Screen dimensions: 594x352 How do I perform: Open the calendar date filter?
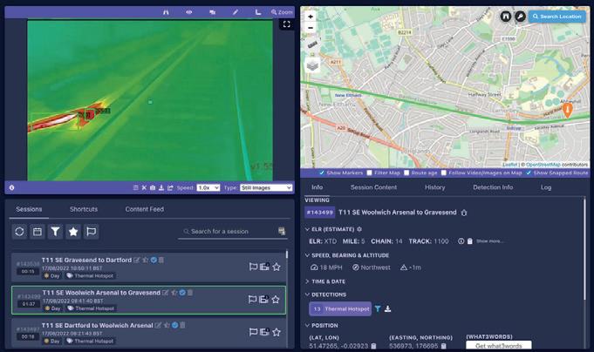coord(38,231)
